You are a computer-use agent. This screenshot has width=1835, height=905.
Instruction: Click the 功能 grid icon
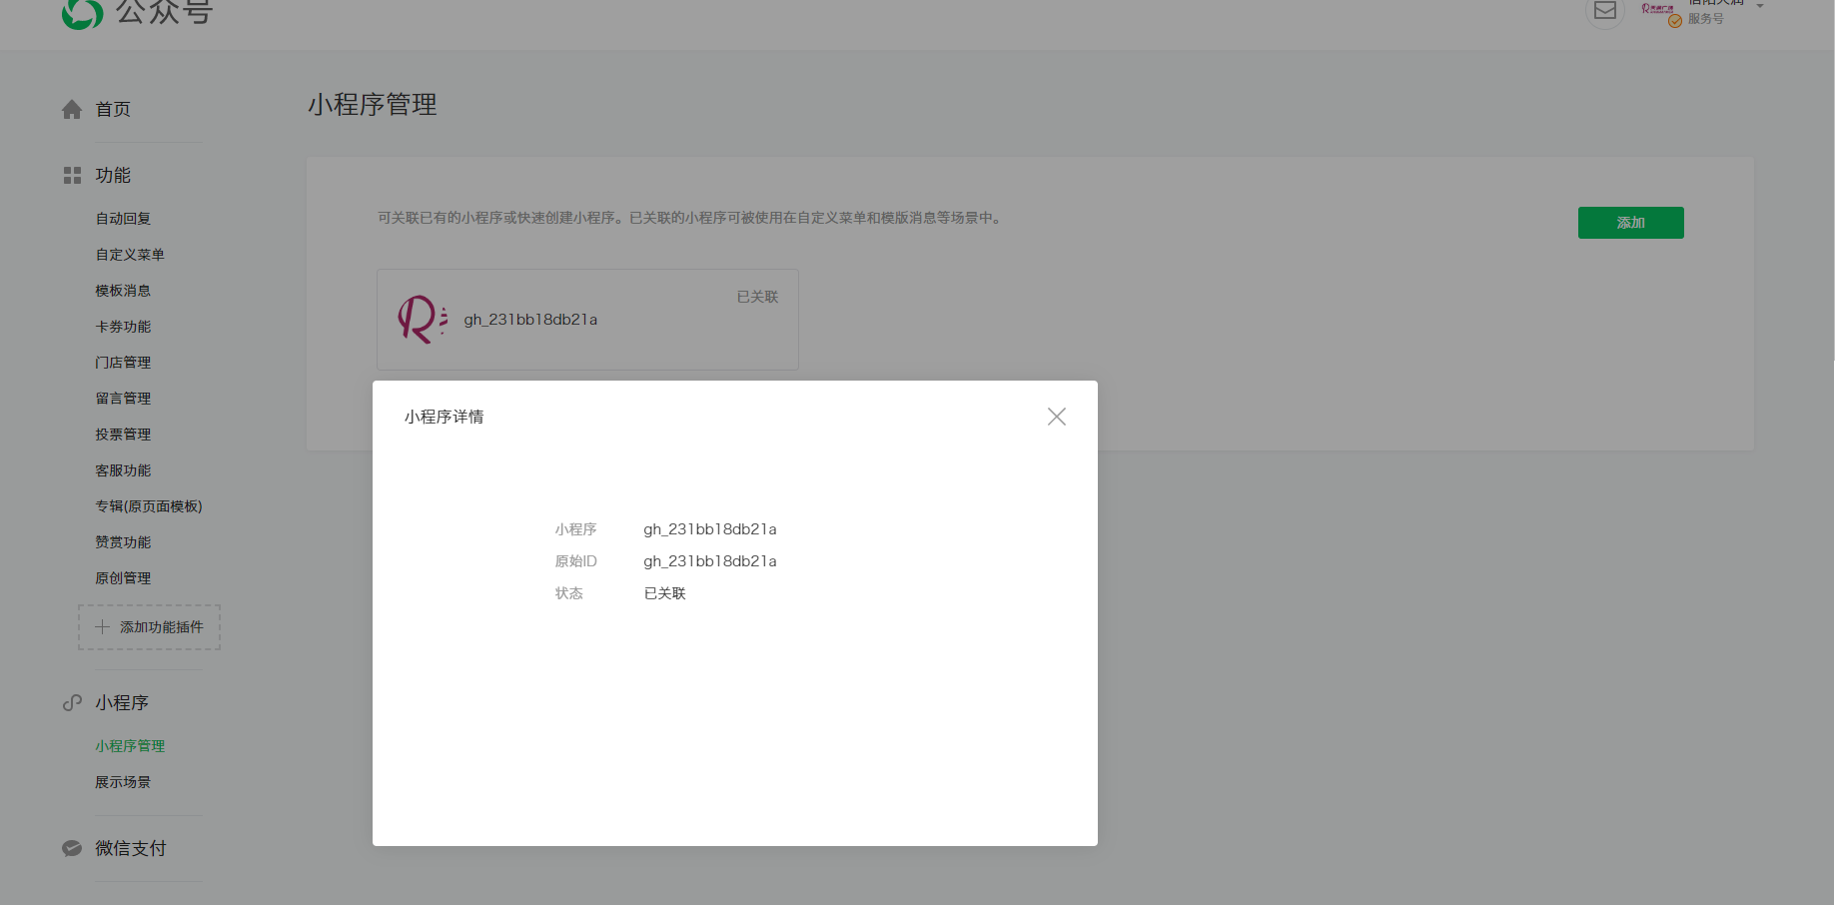72,175
